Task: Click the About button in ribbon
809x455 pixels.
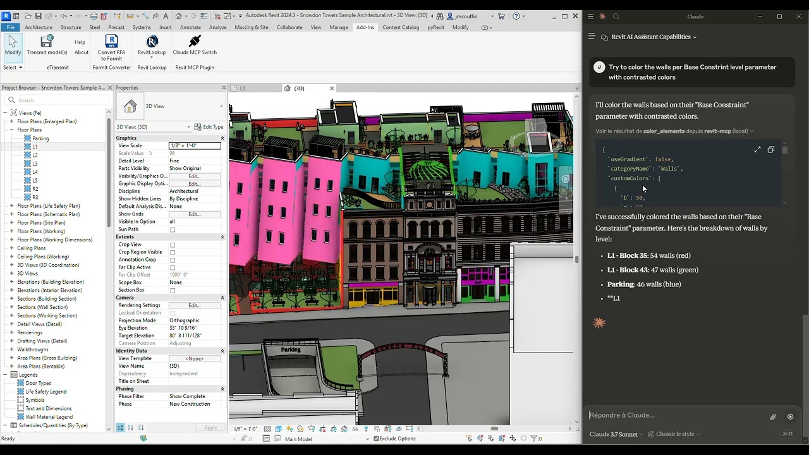Action: pos(82,52)
